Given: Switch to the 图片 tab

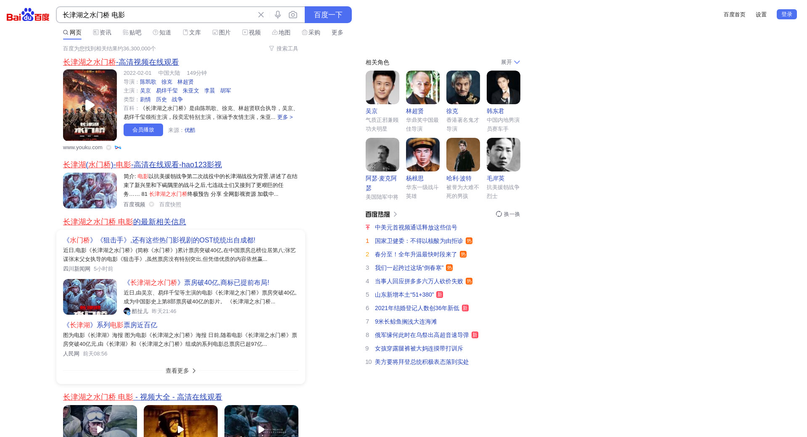Looking at the screenshot, I should [x=222, y=33].
